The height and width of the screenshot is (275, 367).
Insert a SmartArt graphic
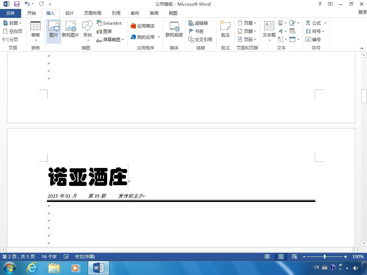109,23
